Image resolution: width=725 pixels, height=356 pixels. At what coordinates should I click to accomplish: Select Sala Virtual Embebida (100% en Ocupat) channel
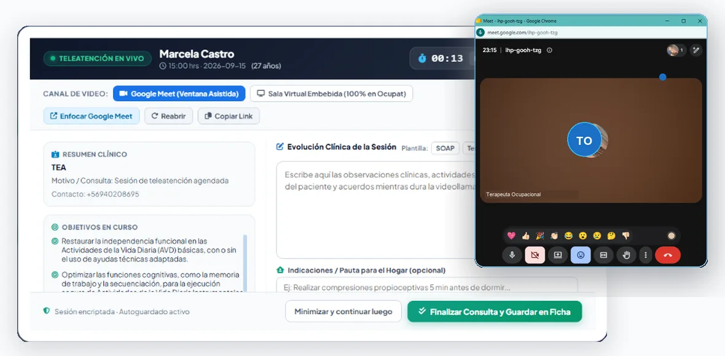[332, 93]
